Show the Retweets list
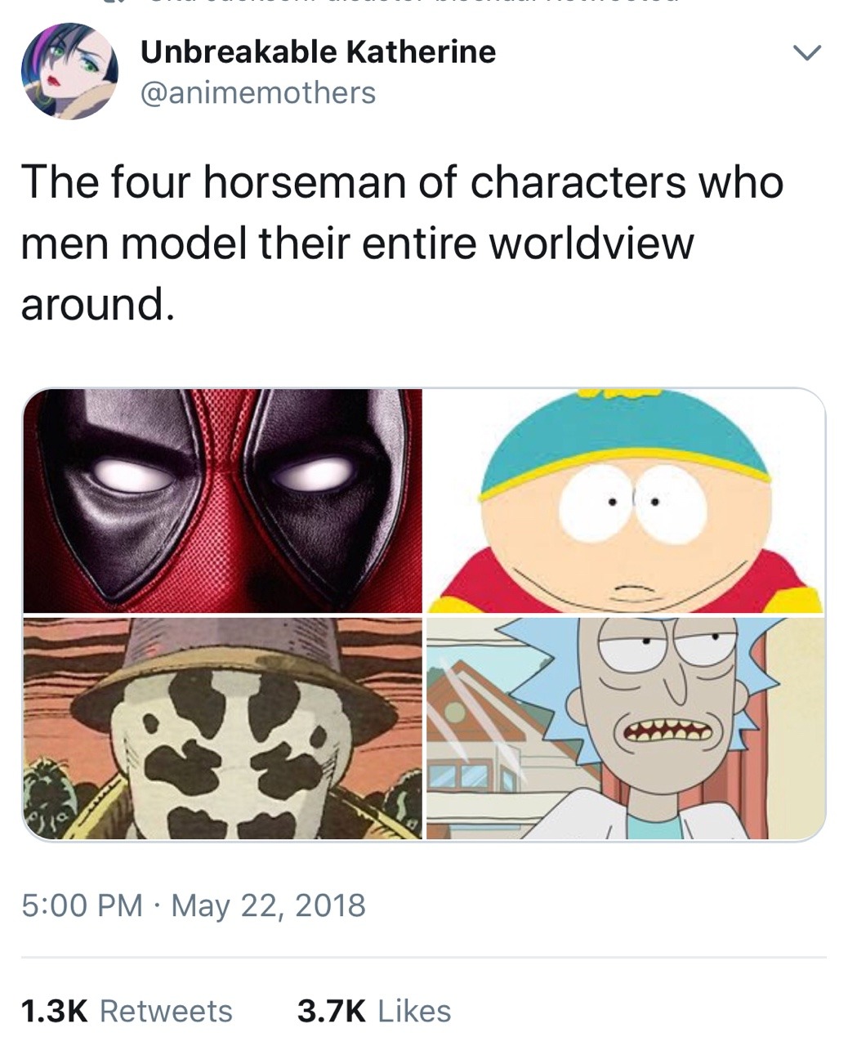Screen dimensions: 848x1046 coord(166,1011)
